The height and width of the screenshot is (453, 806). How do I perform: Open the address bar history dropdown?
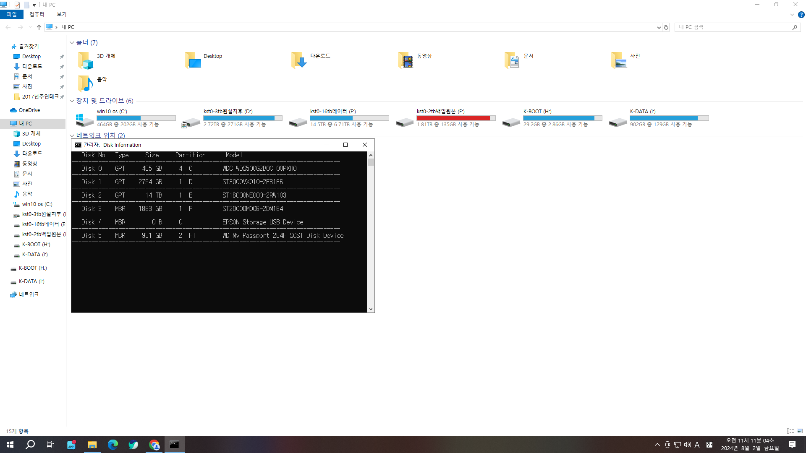tap(659, 27)
